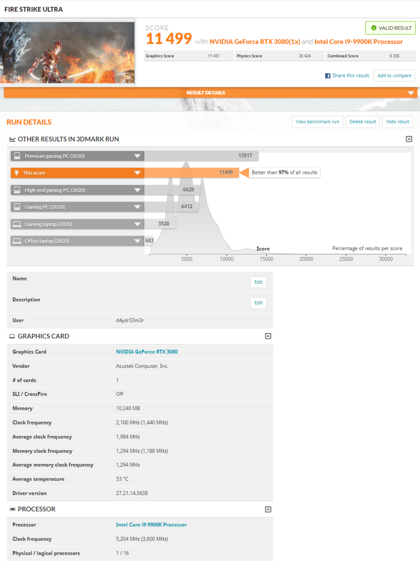Click the average temperature 53 °C

(123, 479)
